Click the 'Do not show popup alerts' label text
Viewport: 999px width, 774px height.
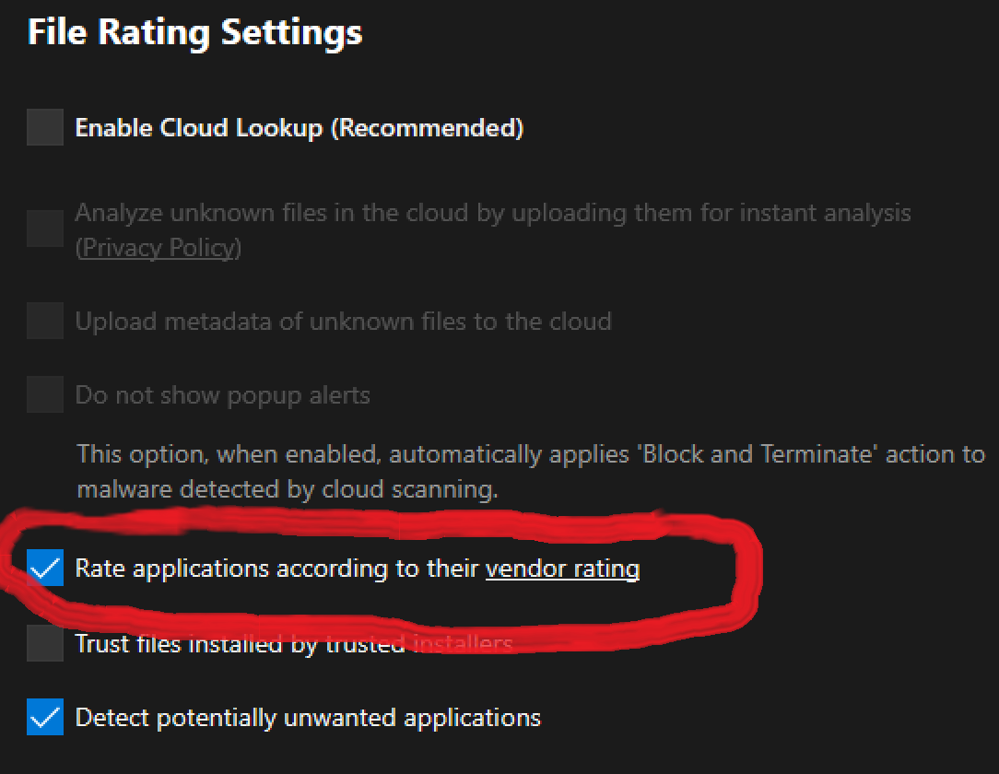[x=223, y=395]
